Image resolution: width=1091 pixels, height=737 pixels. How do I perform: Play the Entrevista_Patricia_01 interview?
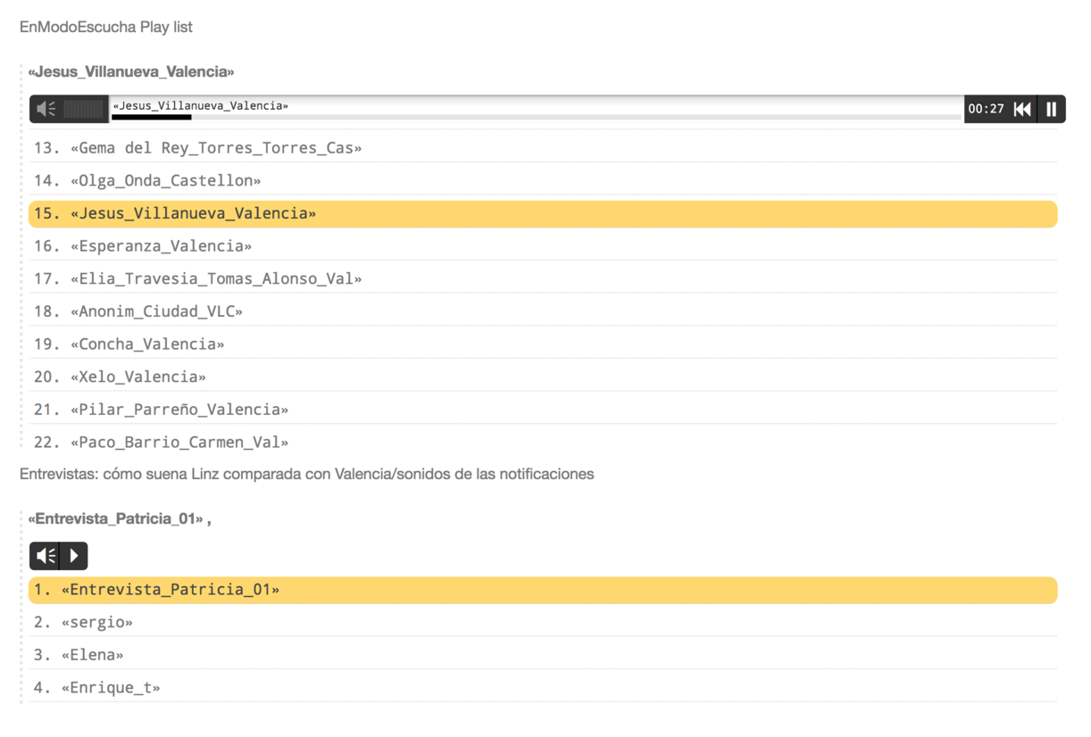click(x=74, y=556)
